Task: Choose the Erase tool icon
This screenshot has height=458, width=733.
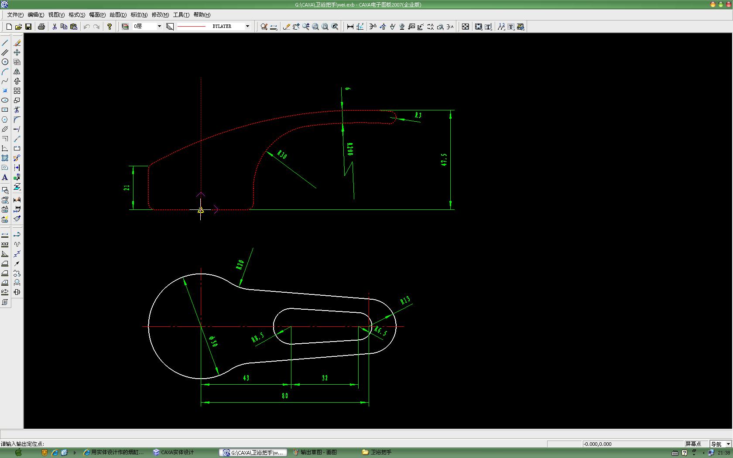Action: [17, 43]
